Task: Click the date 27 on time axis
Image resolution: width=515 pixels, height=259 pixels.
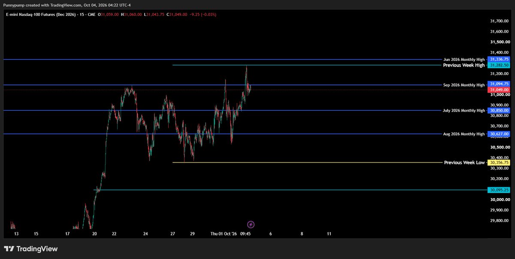Action: click(x=173, y=234)
